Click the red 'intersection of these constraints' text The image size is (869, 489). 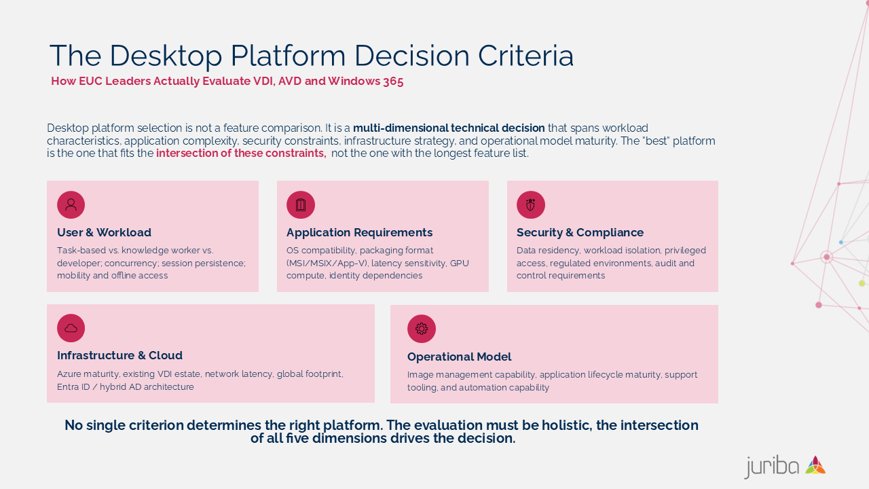[241, 153]
